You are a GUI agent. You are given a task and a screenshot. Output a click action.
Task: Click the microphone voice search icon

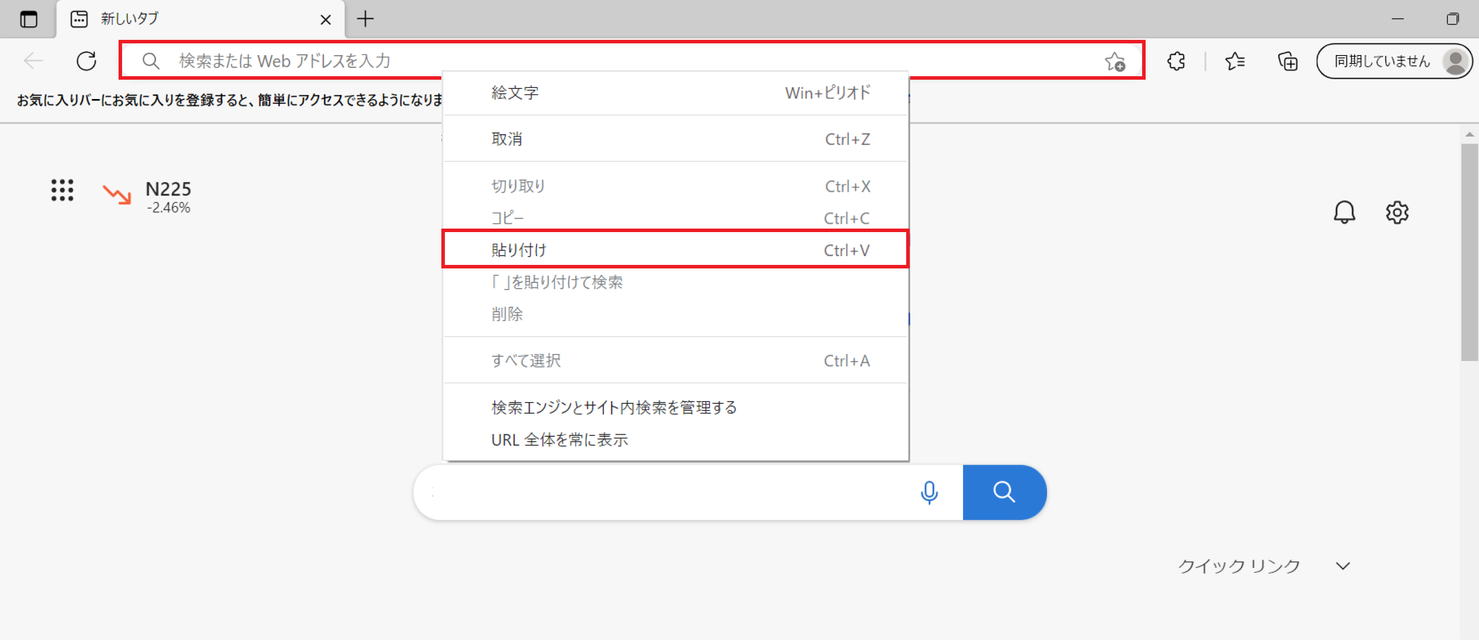pos(929,492)
